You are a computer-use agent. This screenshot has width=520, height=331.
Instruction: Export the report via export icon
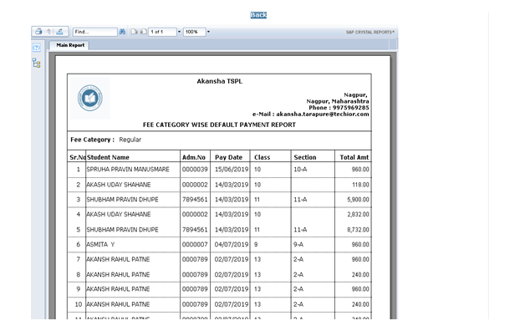(60, 32)
